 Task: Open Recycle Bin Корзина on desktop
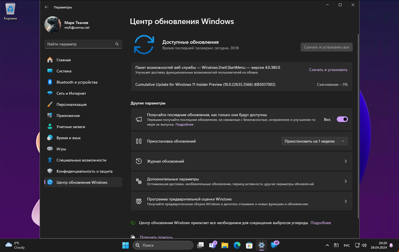pyautogui.click(x=10, y=12)
